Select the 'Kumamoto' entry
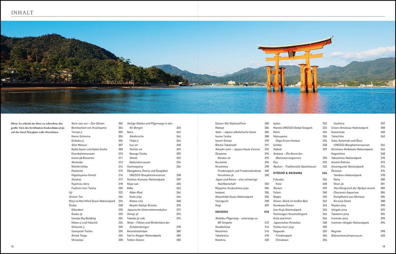Viewport: 396px width, 254px height. [x=338, y=132]
